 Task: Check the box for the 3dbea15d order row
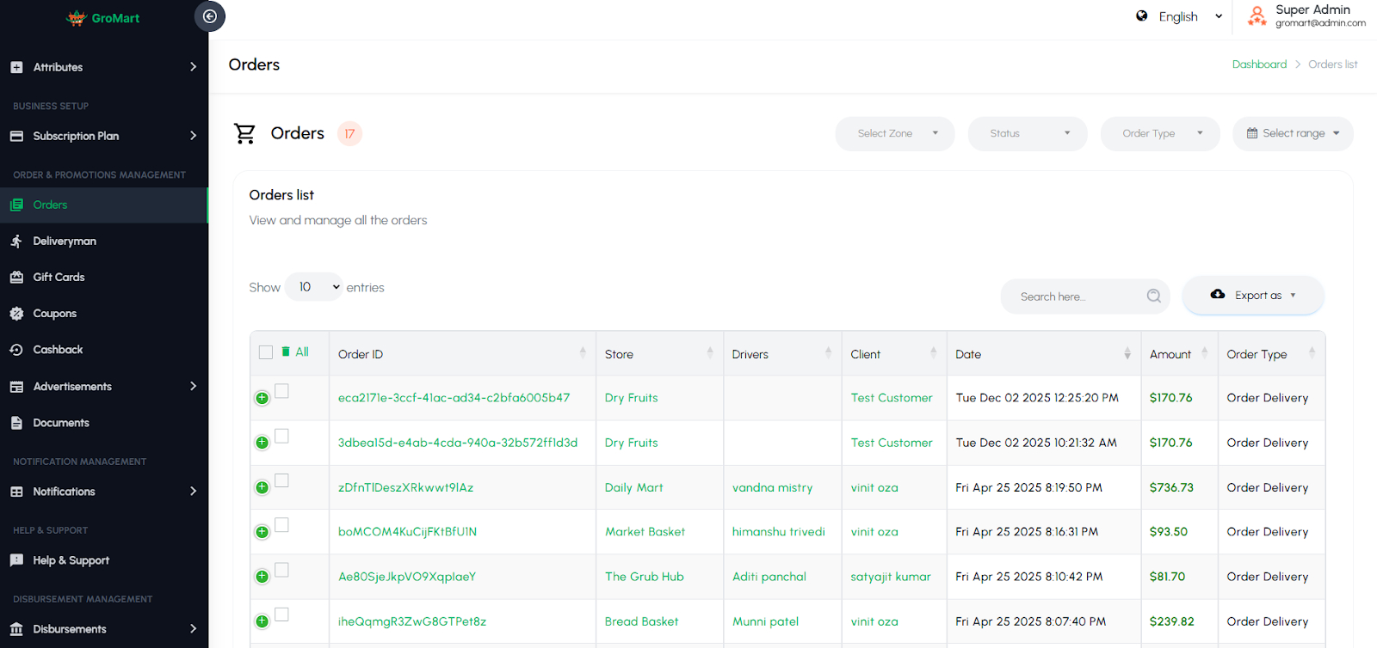click(x=281, y=436)
